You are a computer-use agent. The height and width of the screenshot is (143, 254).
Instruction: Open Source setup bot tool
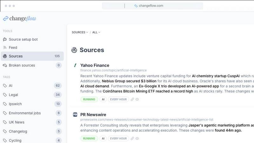coord(23,39)
